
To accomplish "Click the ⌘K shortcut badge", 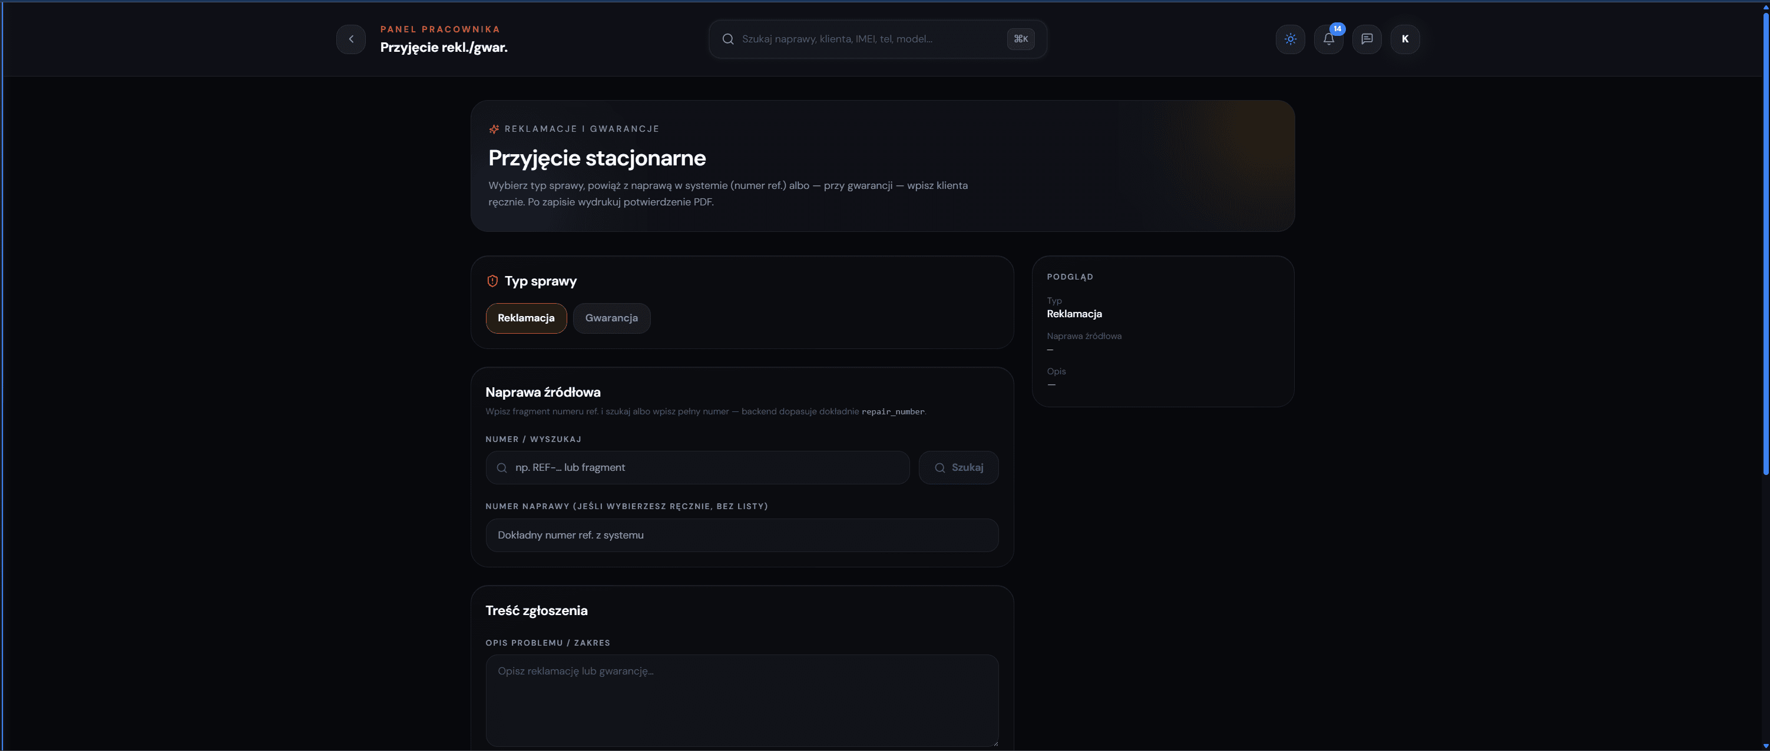I will [x=1020, y=39].
